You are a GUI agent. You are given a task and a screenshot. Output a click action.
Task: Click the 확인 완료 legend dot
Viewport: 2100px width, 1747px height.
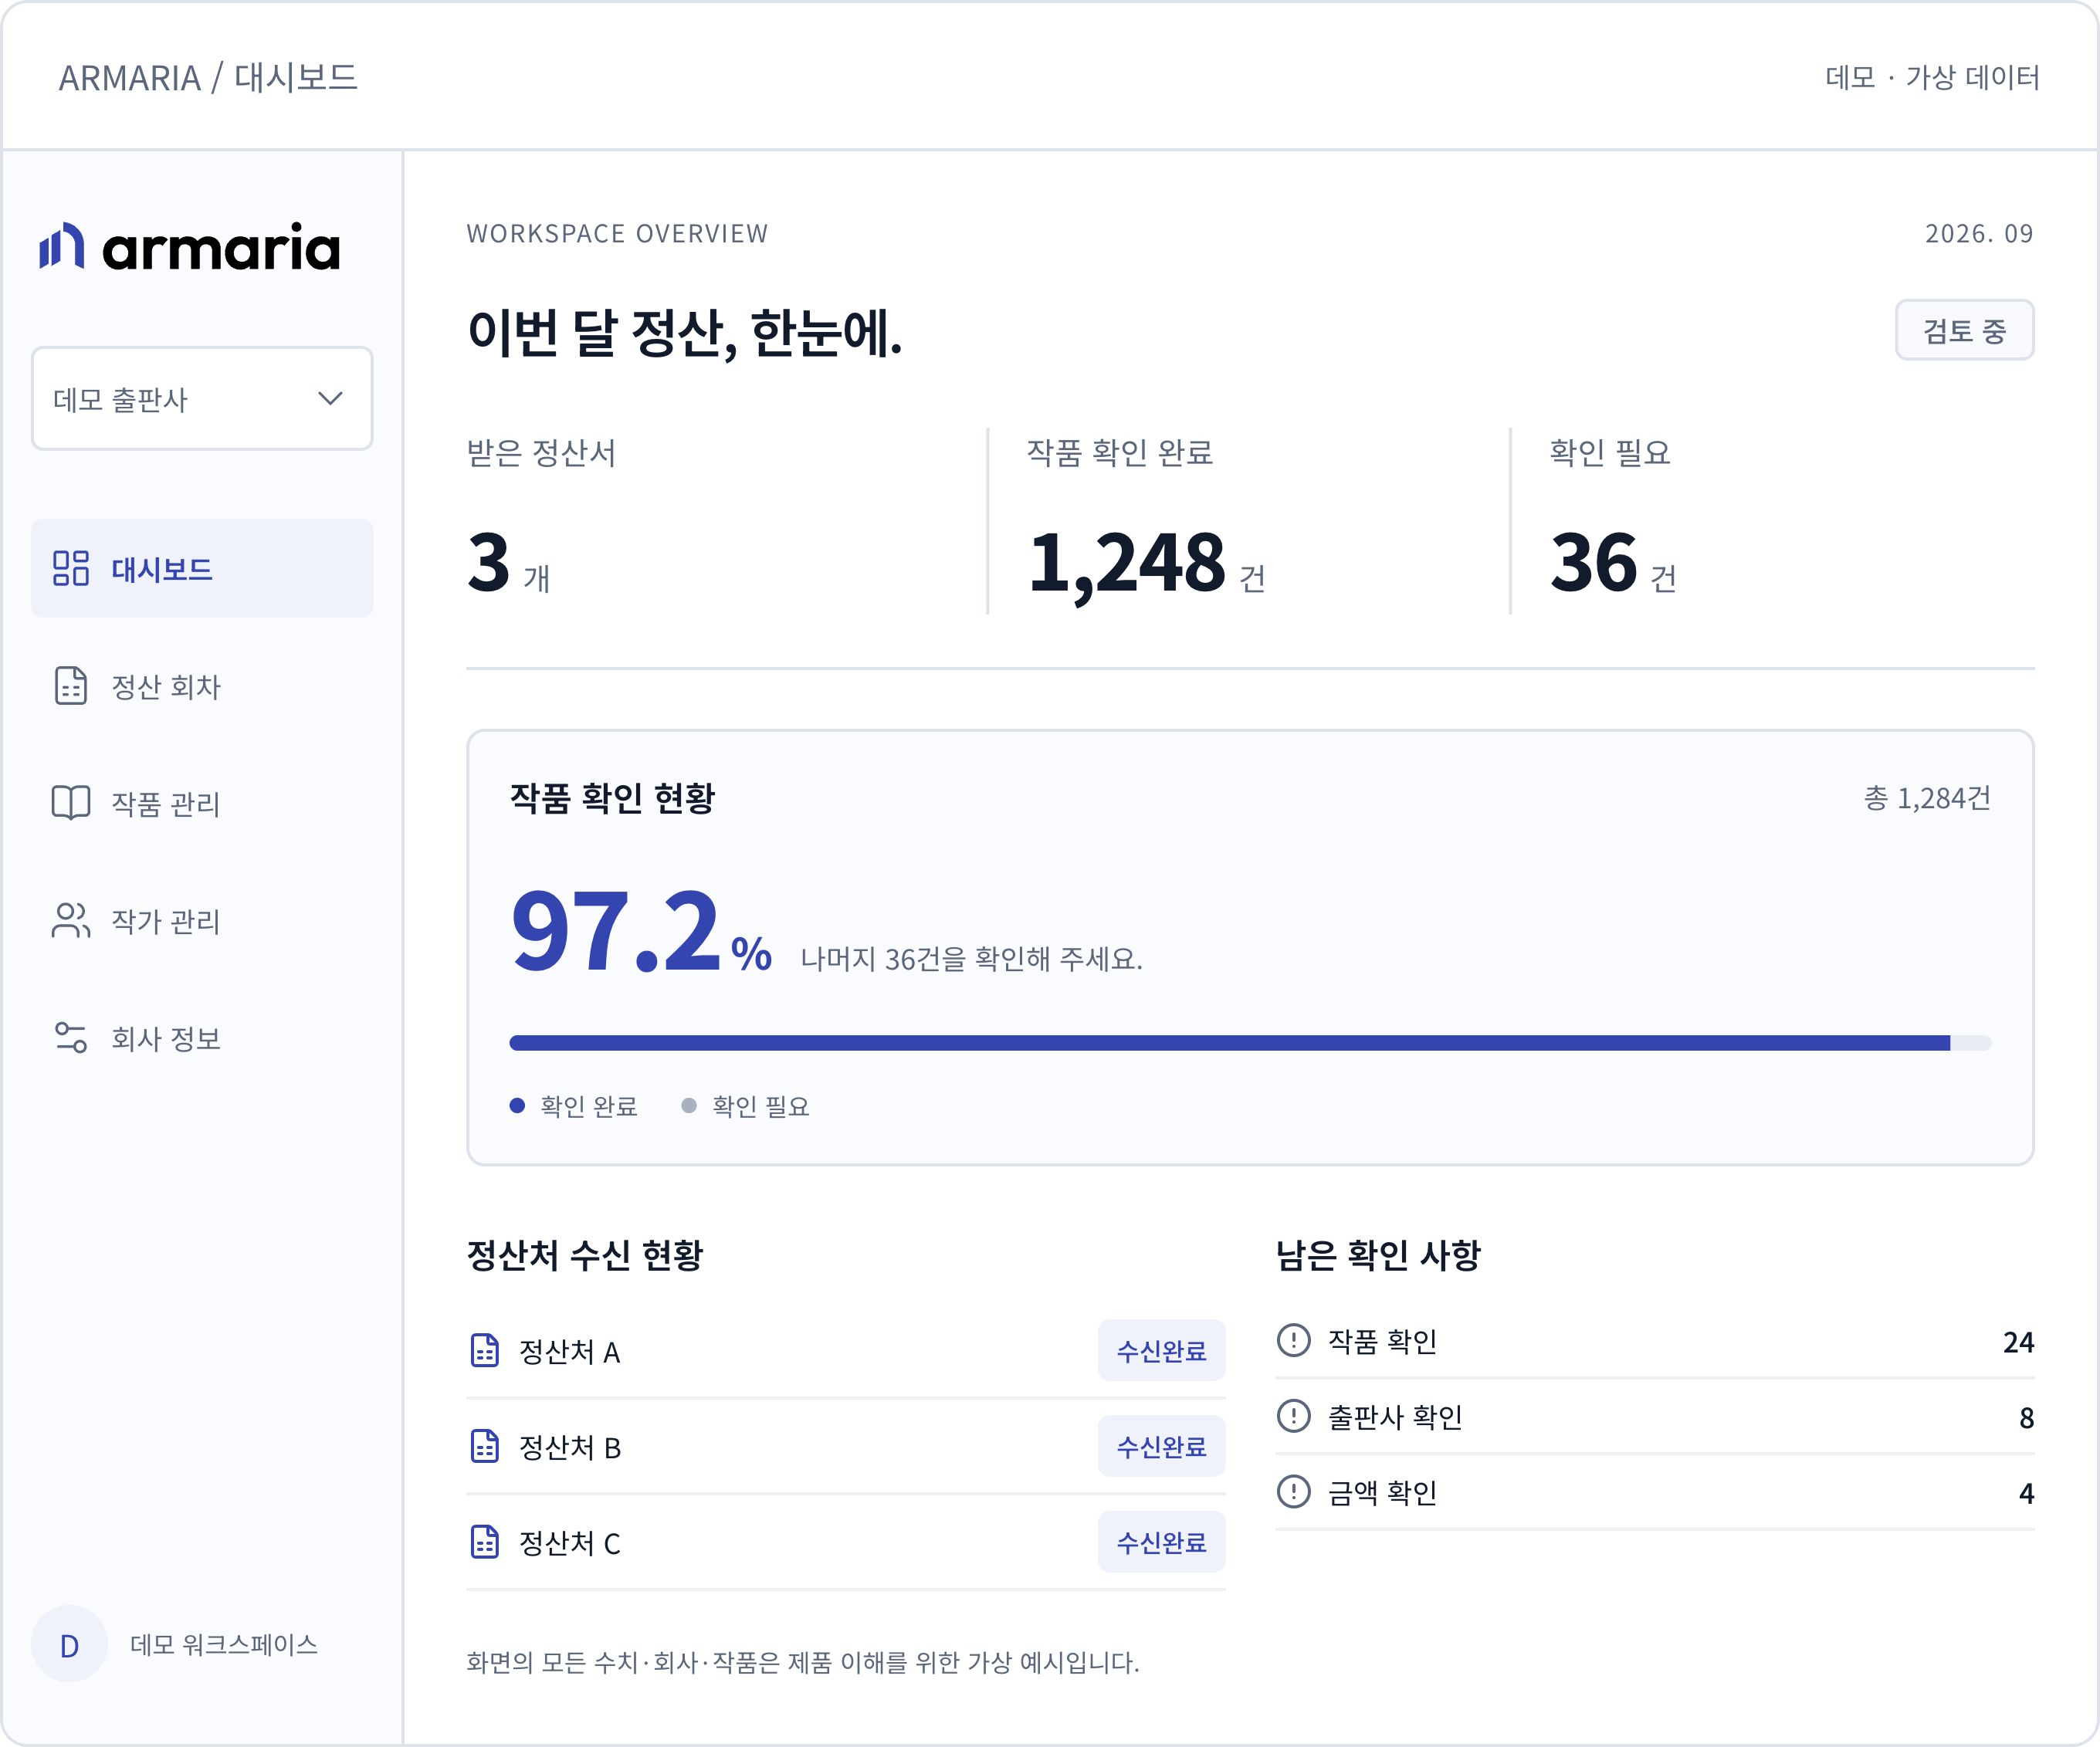[x=517, y=1105]
